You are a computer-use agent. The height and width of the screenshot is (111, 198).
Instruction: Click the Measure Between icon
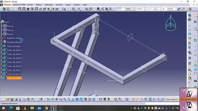click(x=100, y=99)
